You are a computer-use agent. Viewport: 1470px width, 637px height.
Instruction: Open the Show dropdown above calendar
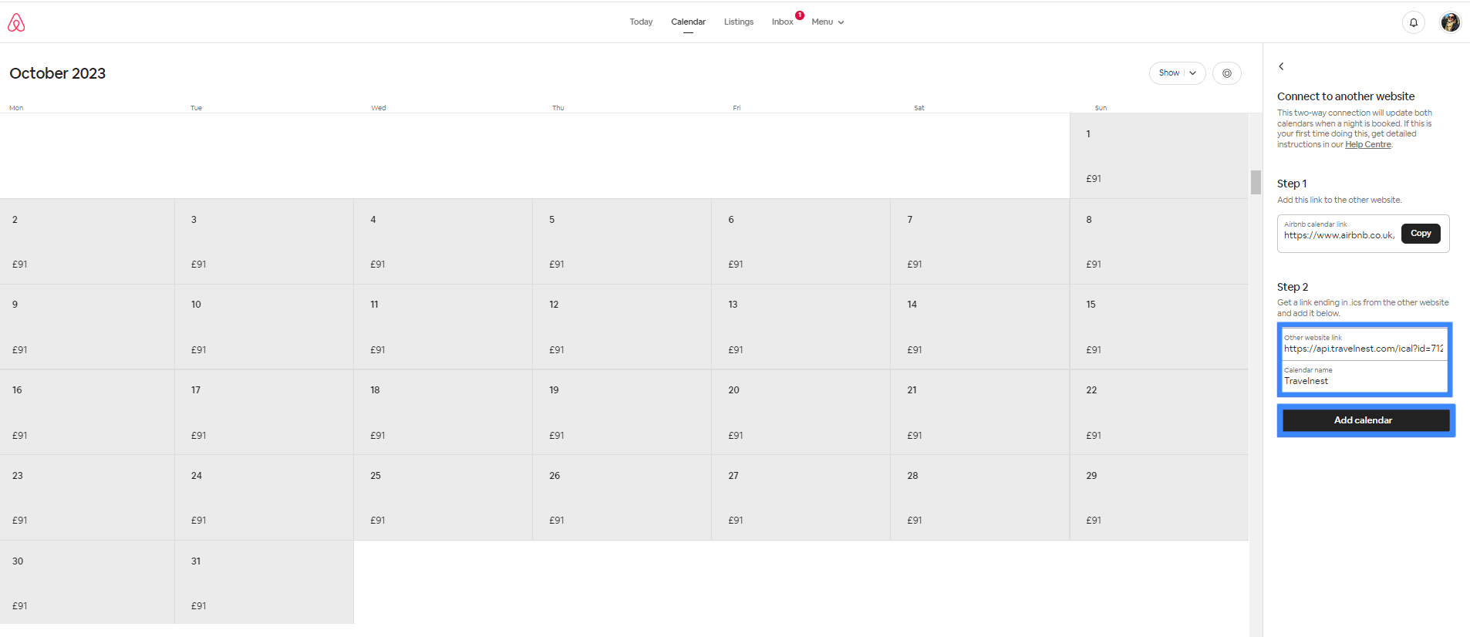tap(1176, 73)
